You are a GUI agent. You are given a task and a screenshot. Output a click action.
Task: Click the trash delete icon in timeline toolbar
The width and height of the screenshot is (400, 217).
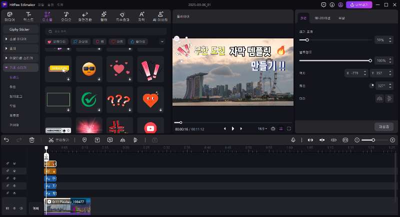pos(32,140)
